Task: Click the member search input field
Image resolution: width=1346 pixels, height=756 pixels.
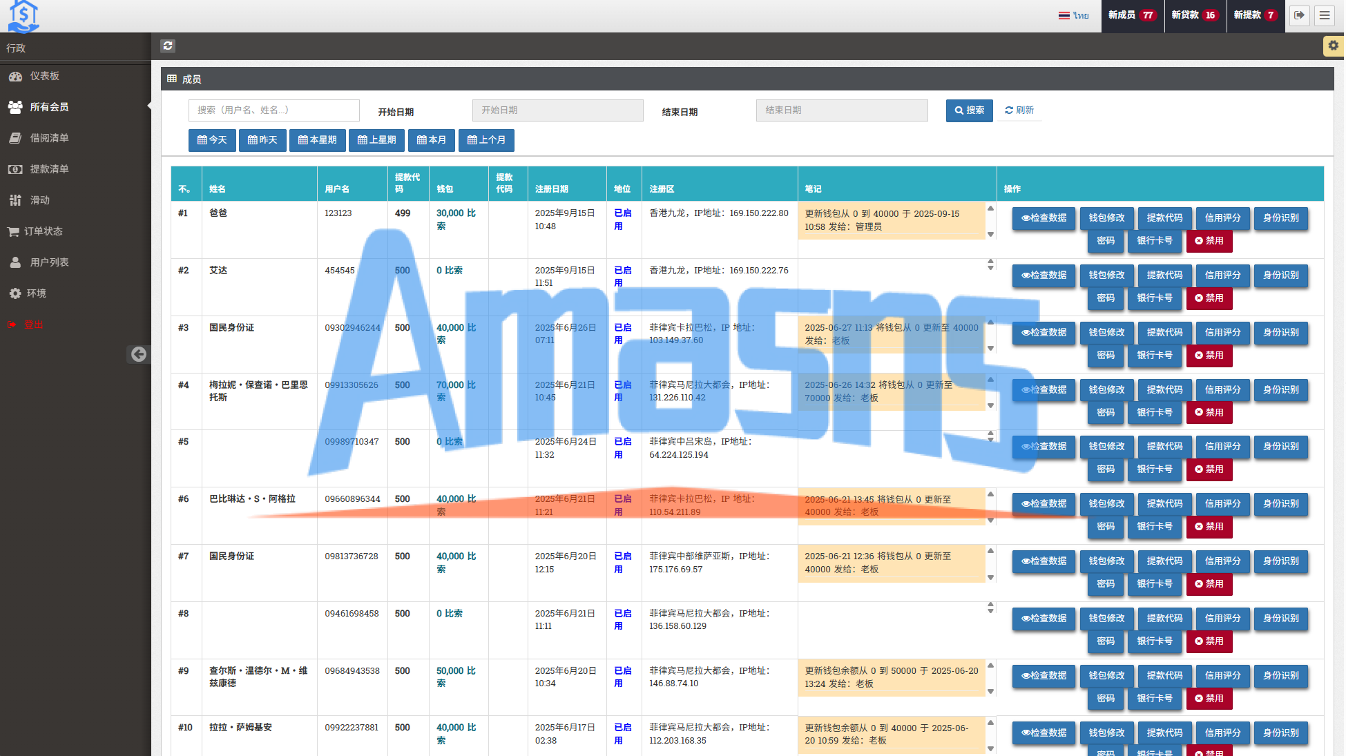Action: click(x=273, y=110)
